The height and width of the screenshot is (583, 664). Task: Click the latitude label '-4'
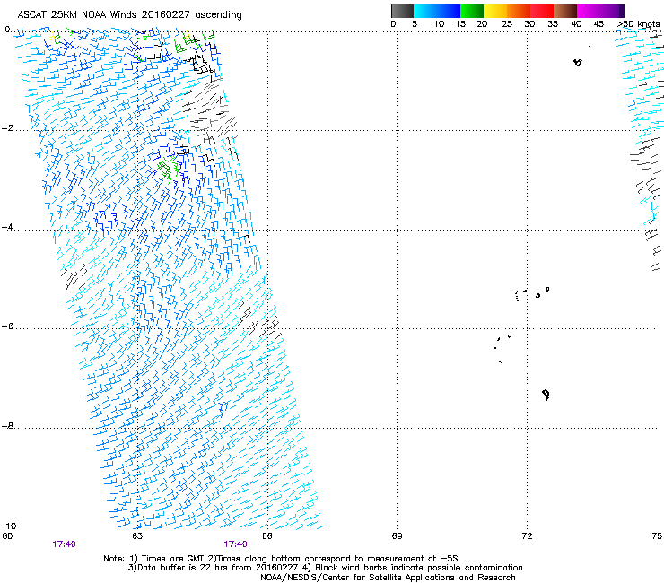pos(7,227)
